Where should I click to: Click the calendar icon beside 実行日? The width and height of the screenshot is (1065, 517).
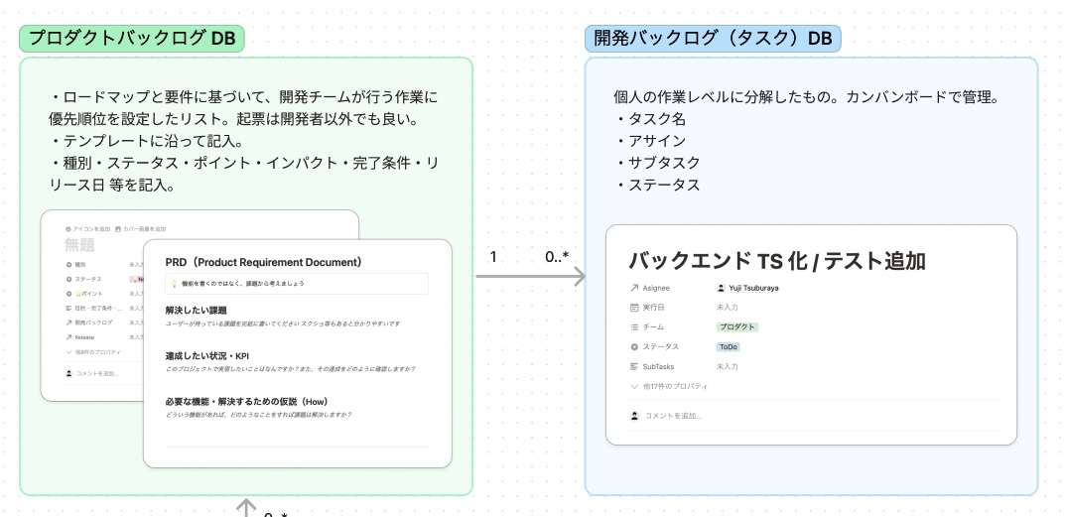coord(634,308)
